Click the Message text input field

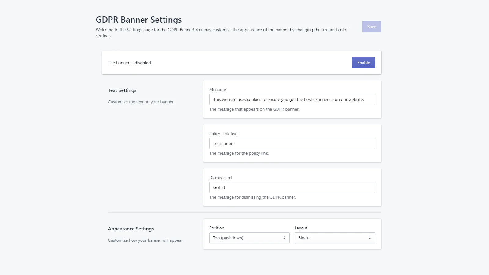[x=292, y=99]
